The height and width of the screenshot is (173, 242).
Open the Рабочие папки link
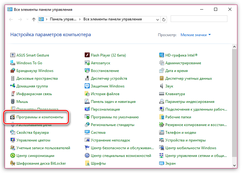178,117
